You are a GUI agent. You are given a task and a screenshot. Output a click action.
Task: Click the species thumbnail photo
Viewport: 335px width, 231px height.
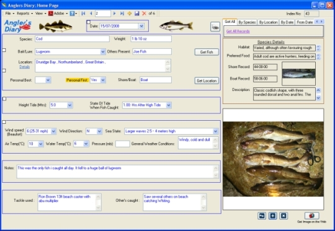298,74
